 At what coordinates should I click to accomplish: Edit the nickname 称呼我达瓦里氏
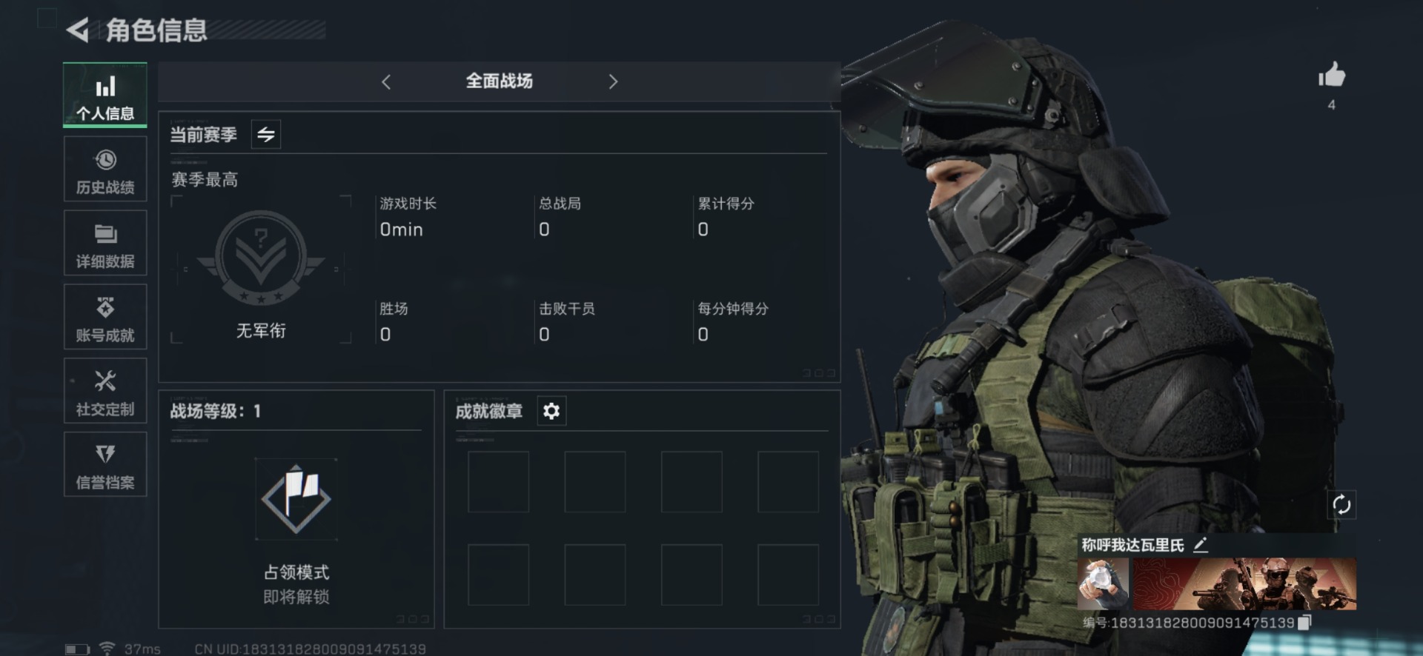click(x=1201, y=545)
